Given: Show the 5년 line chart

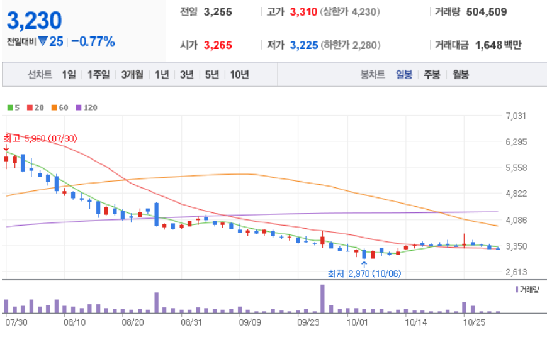Looking at the screenshot, I should [x=211, y=75].
